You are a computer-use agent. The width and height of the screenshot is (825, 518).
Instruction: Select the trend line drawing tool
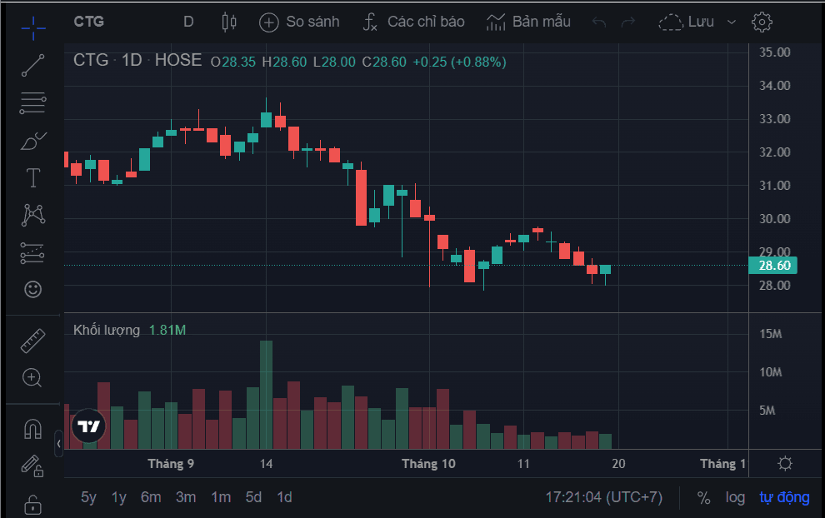32,65
